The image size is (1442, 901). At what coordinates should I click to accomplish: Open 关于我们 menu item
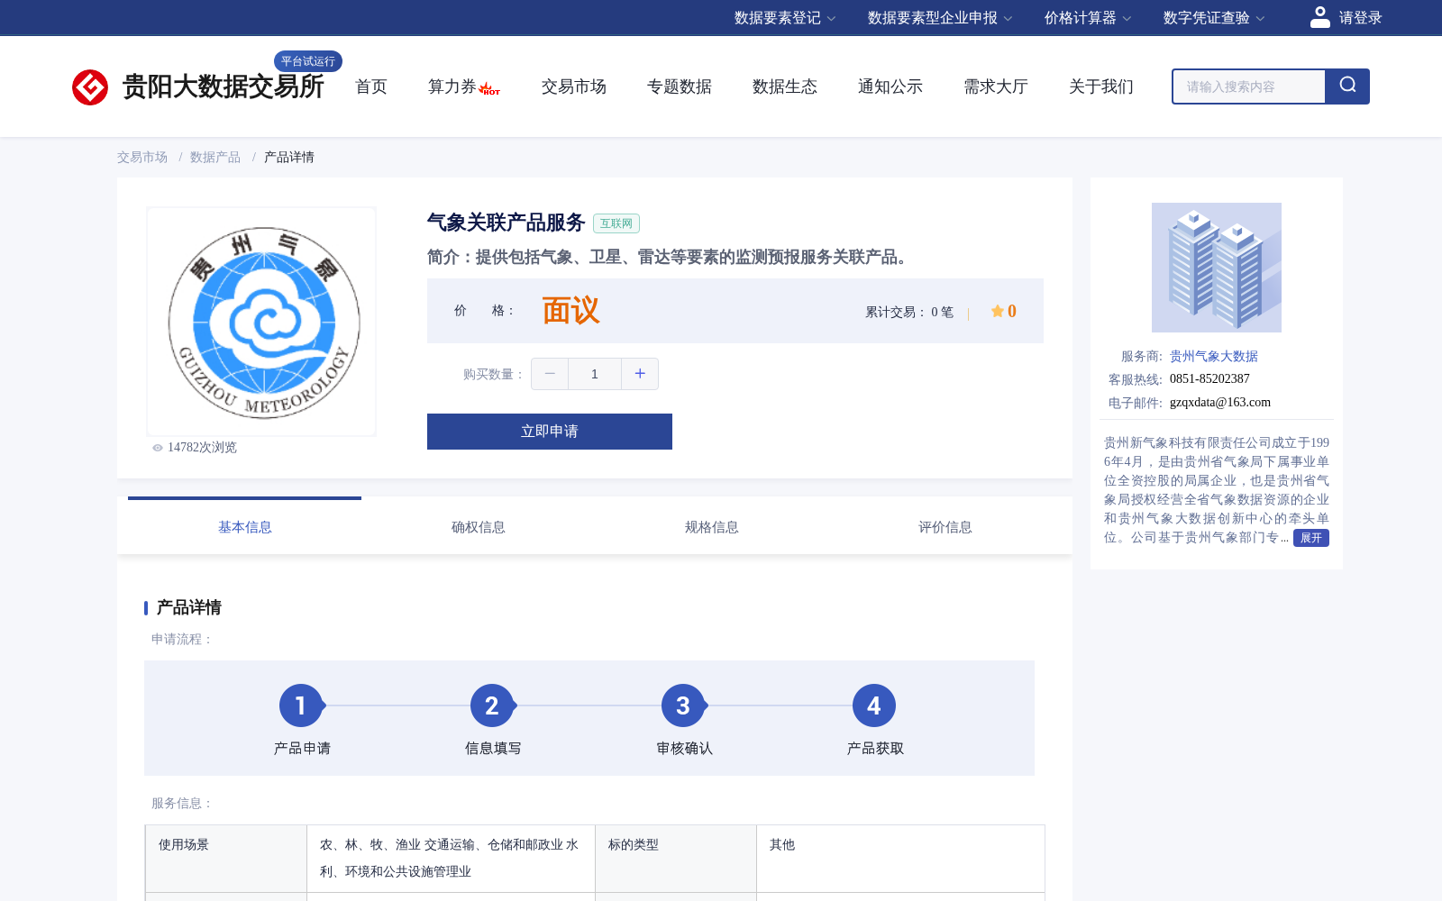coord(1101,86)
